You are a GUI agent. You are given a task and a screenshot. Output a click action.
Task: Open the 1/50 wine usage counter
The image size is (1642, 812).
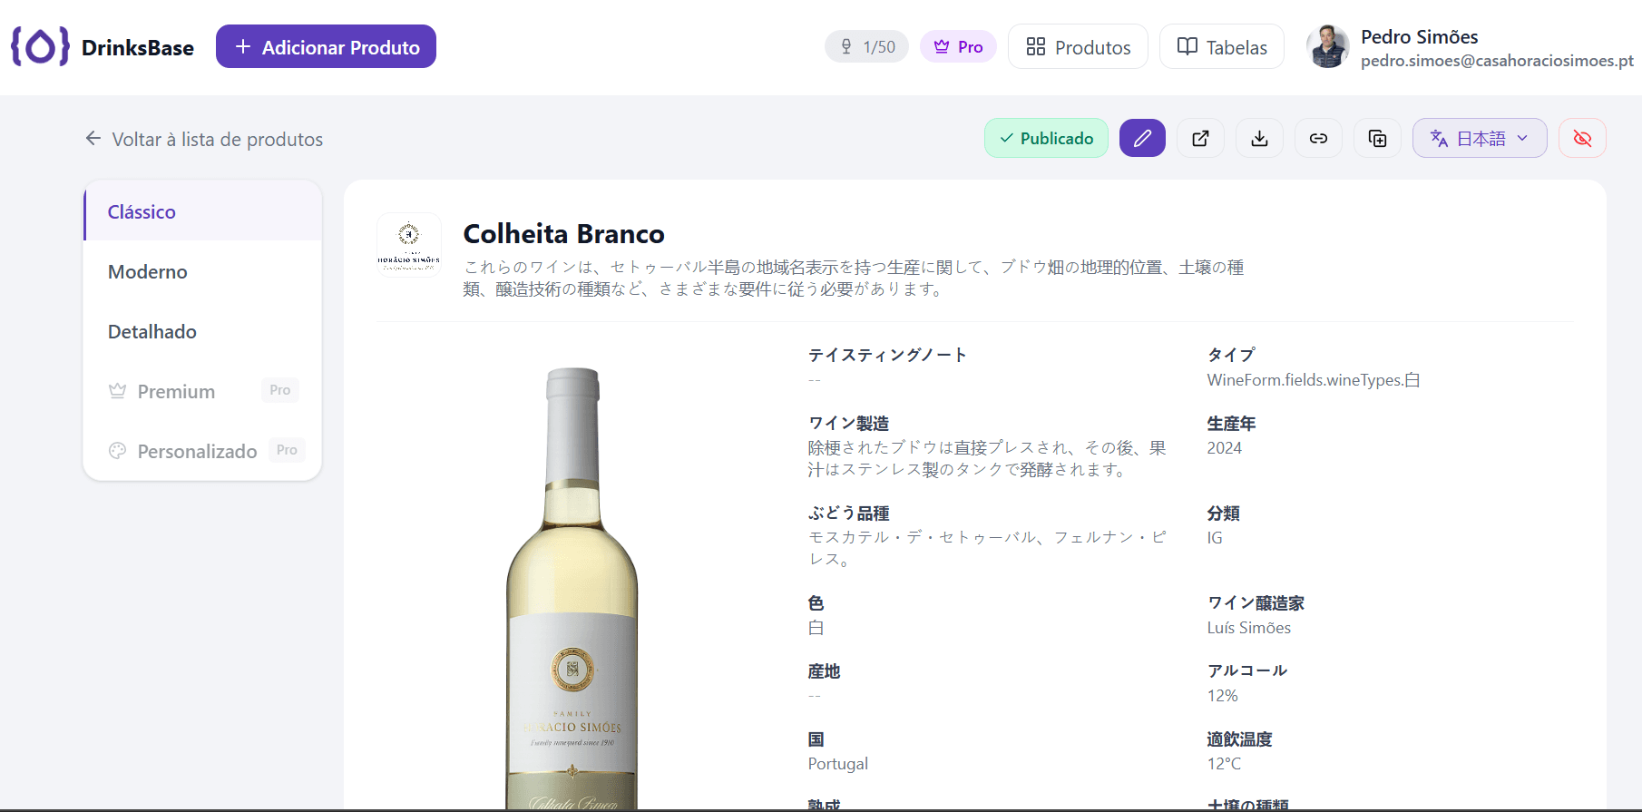coord(866,46)
